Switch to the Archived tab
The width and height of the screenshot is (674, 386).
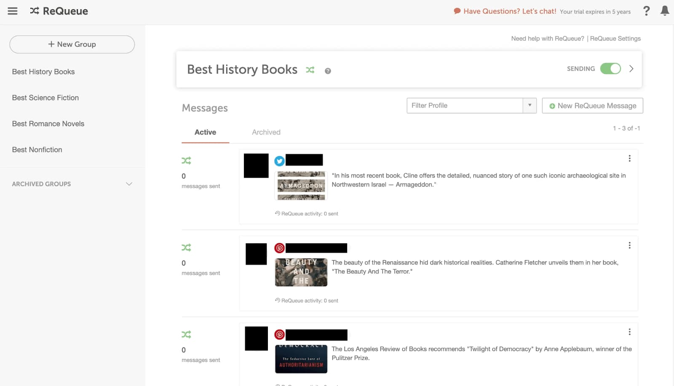[x=266, y=132]
